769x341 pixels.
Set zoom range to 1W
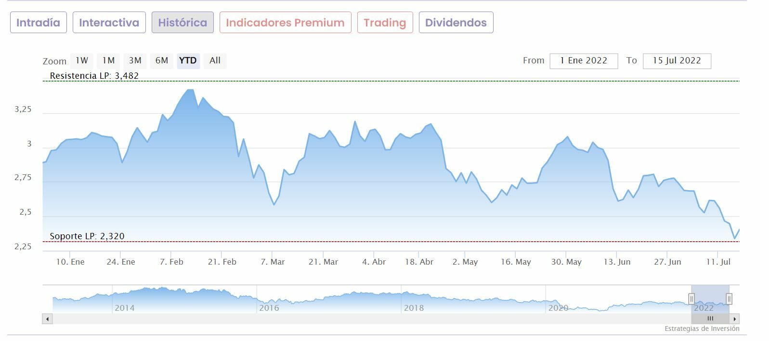(x=82, y=61)
